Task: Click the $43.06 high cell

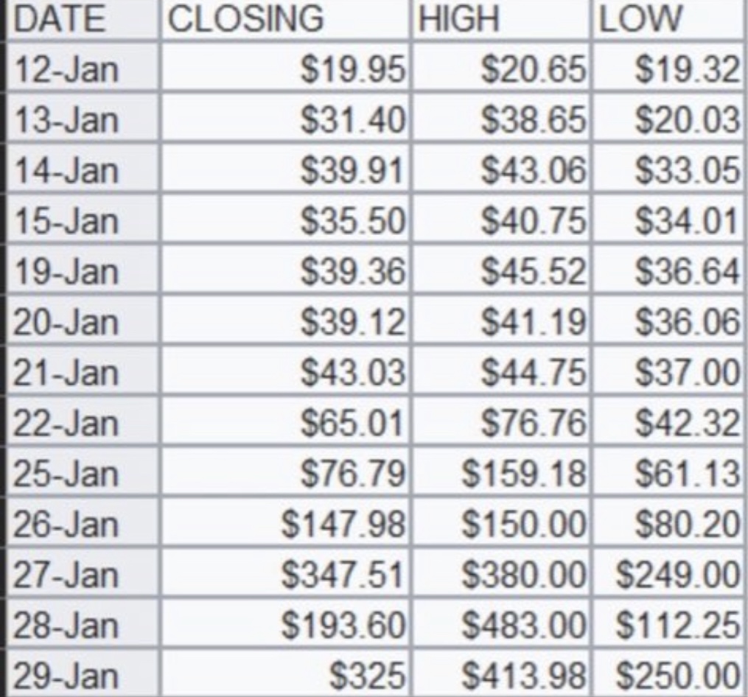Action: click(x=533, y=171)
